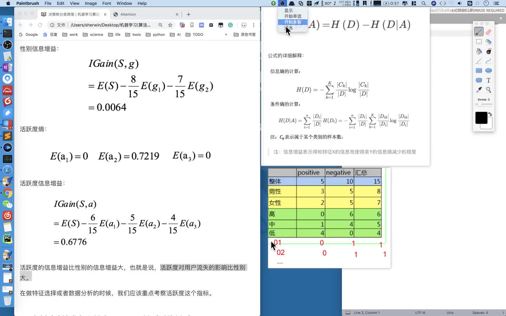
Task: Open the 百度 bookmark
Action: (50, 34)
